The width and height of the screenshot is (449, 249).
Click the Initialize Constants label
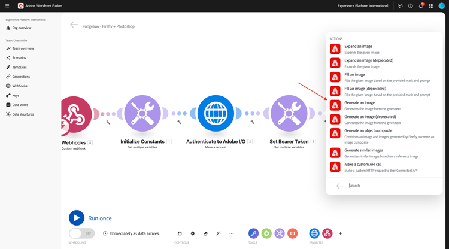142,141
